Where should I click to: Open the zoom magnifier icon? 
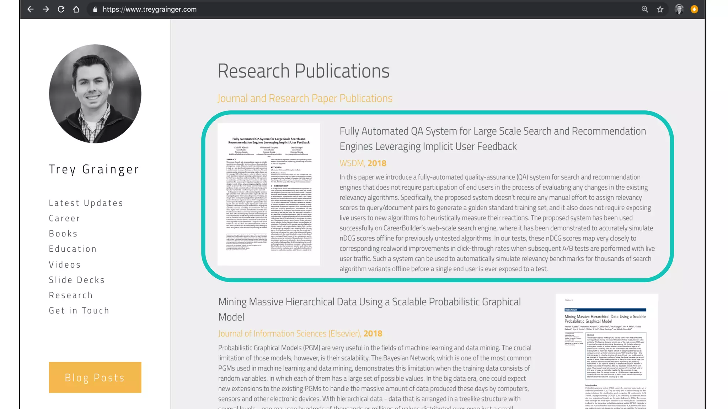pyautogui.click(x=645, y=9)
